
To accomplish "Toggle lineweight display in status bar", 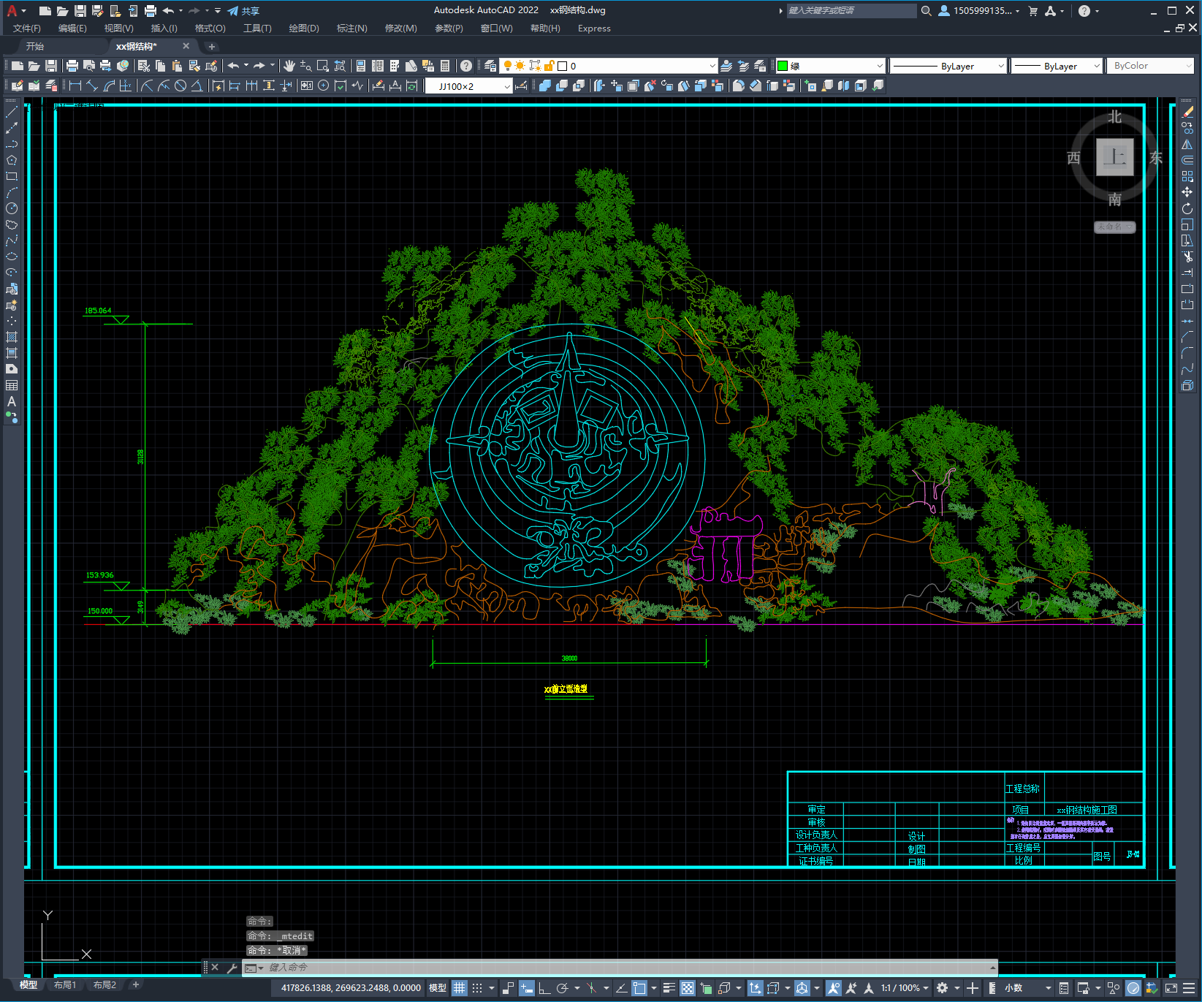I will pyautogui.click(x=669, y=988).
